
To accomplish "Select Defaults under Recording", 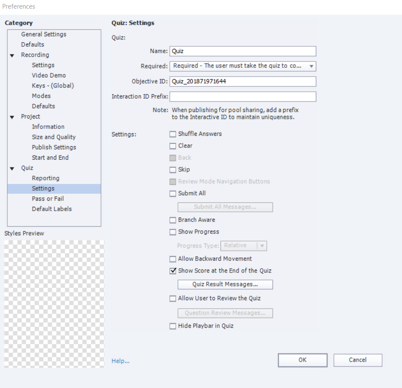I will pos(43,106).
